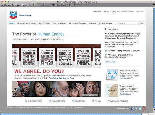Open Human Energy Stories menu
Screen dimensions: 155x115
[x=27, y=23]
